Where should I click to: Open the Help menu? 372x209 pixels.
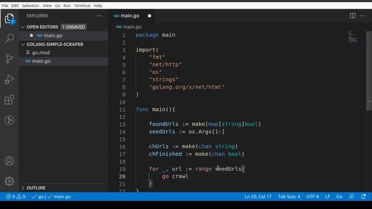click(98, 5)
